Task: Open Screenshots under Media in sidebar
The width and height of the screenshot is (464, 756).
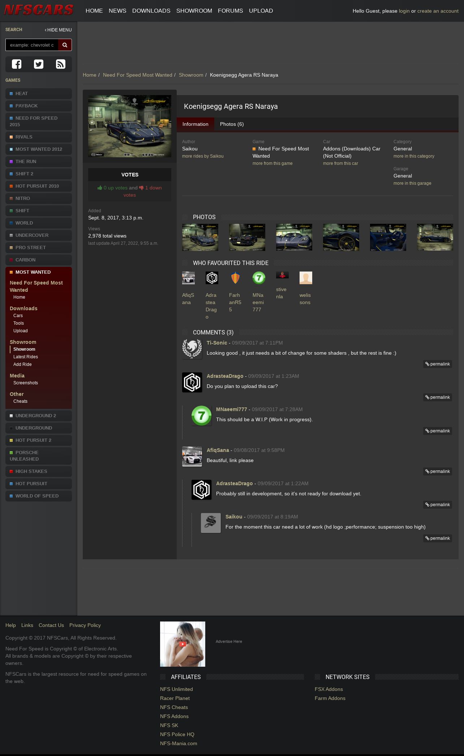Action: [26, 383]
